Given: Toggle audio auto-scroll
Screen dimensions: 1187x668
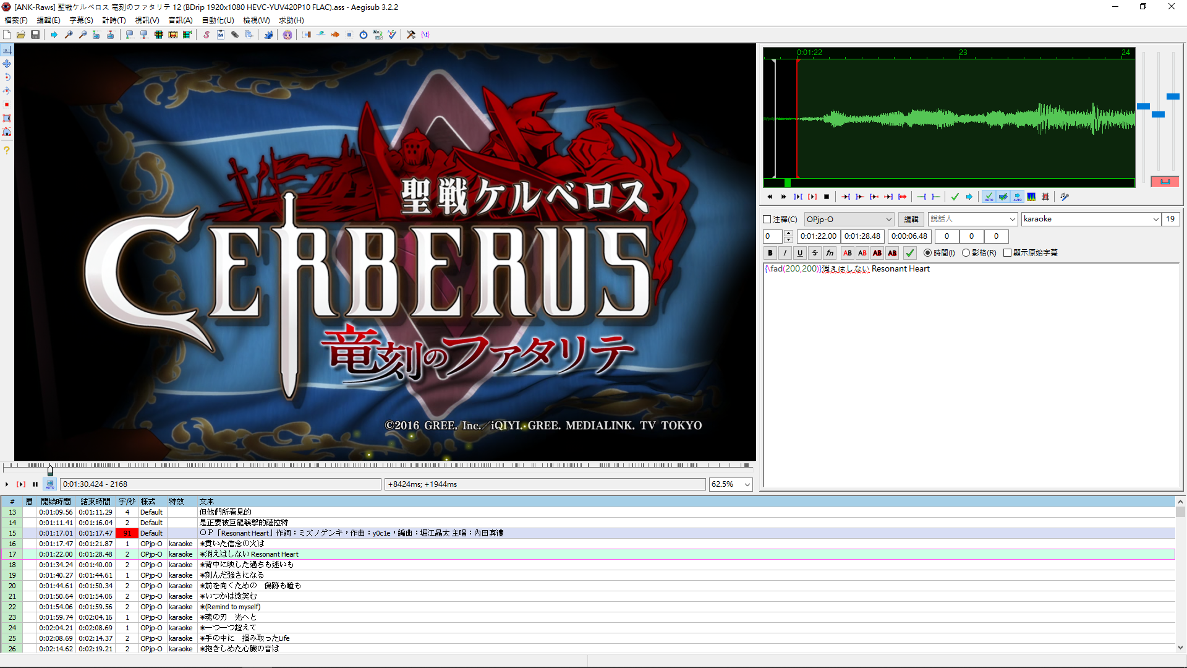Looking at the screenshot, I should coord(1017,197).
